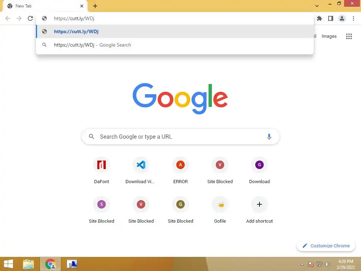Screen dimensions: 361x271
Task: Click the browser forward arrow
Action: click(19, 18)
